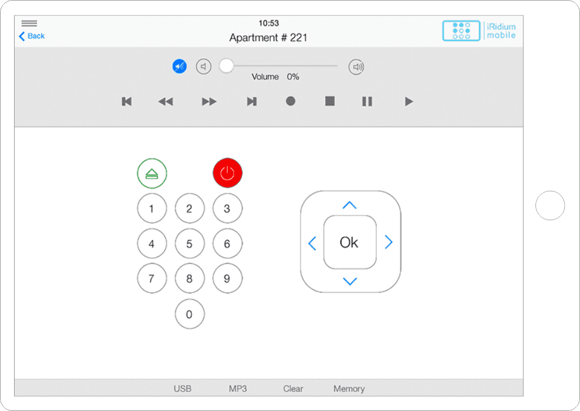Skip to previous track

tap(126, 102)
